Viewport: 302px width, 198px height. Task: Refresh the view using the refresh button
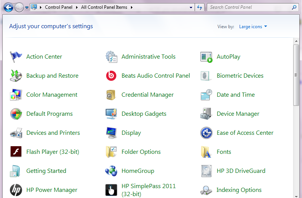[x=199, y=7]
